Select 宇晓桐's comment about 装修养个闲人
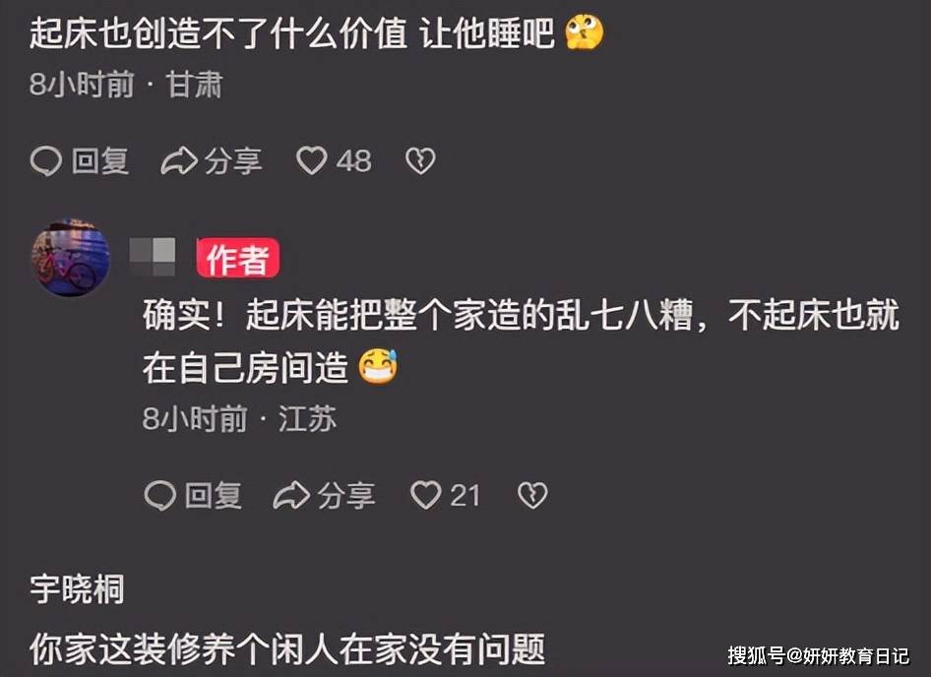This screenshot has height=677, width=931. [287, 649]
